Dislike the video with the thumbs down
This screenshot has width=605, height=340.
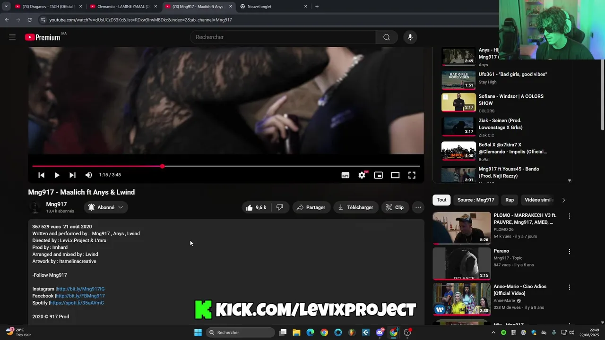click(x=280, y=207)
